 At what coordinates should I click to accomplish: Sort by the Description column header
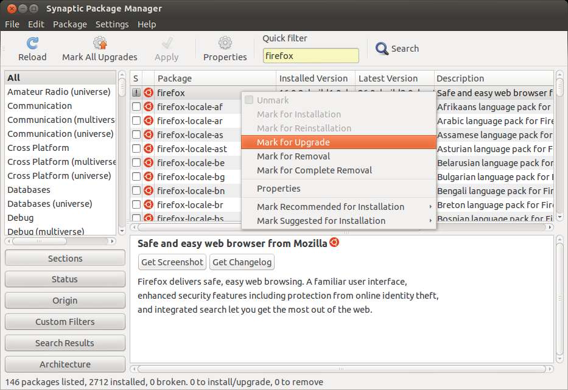coord(494,78)
